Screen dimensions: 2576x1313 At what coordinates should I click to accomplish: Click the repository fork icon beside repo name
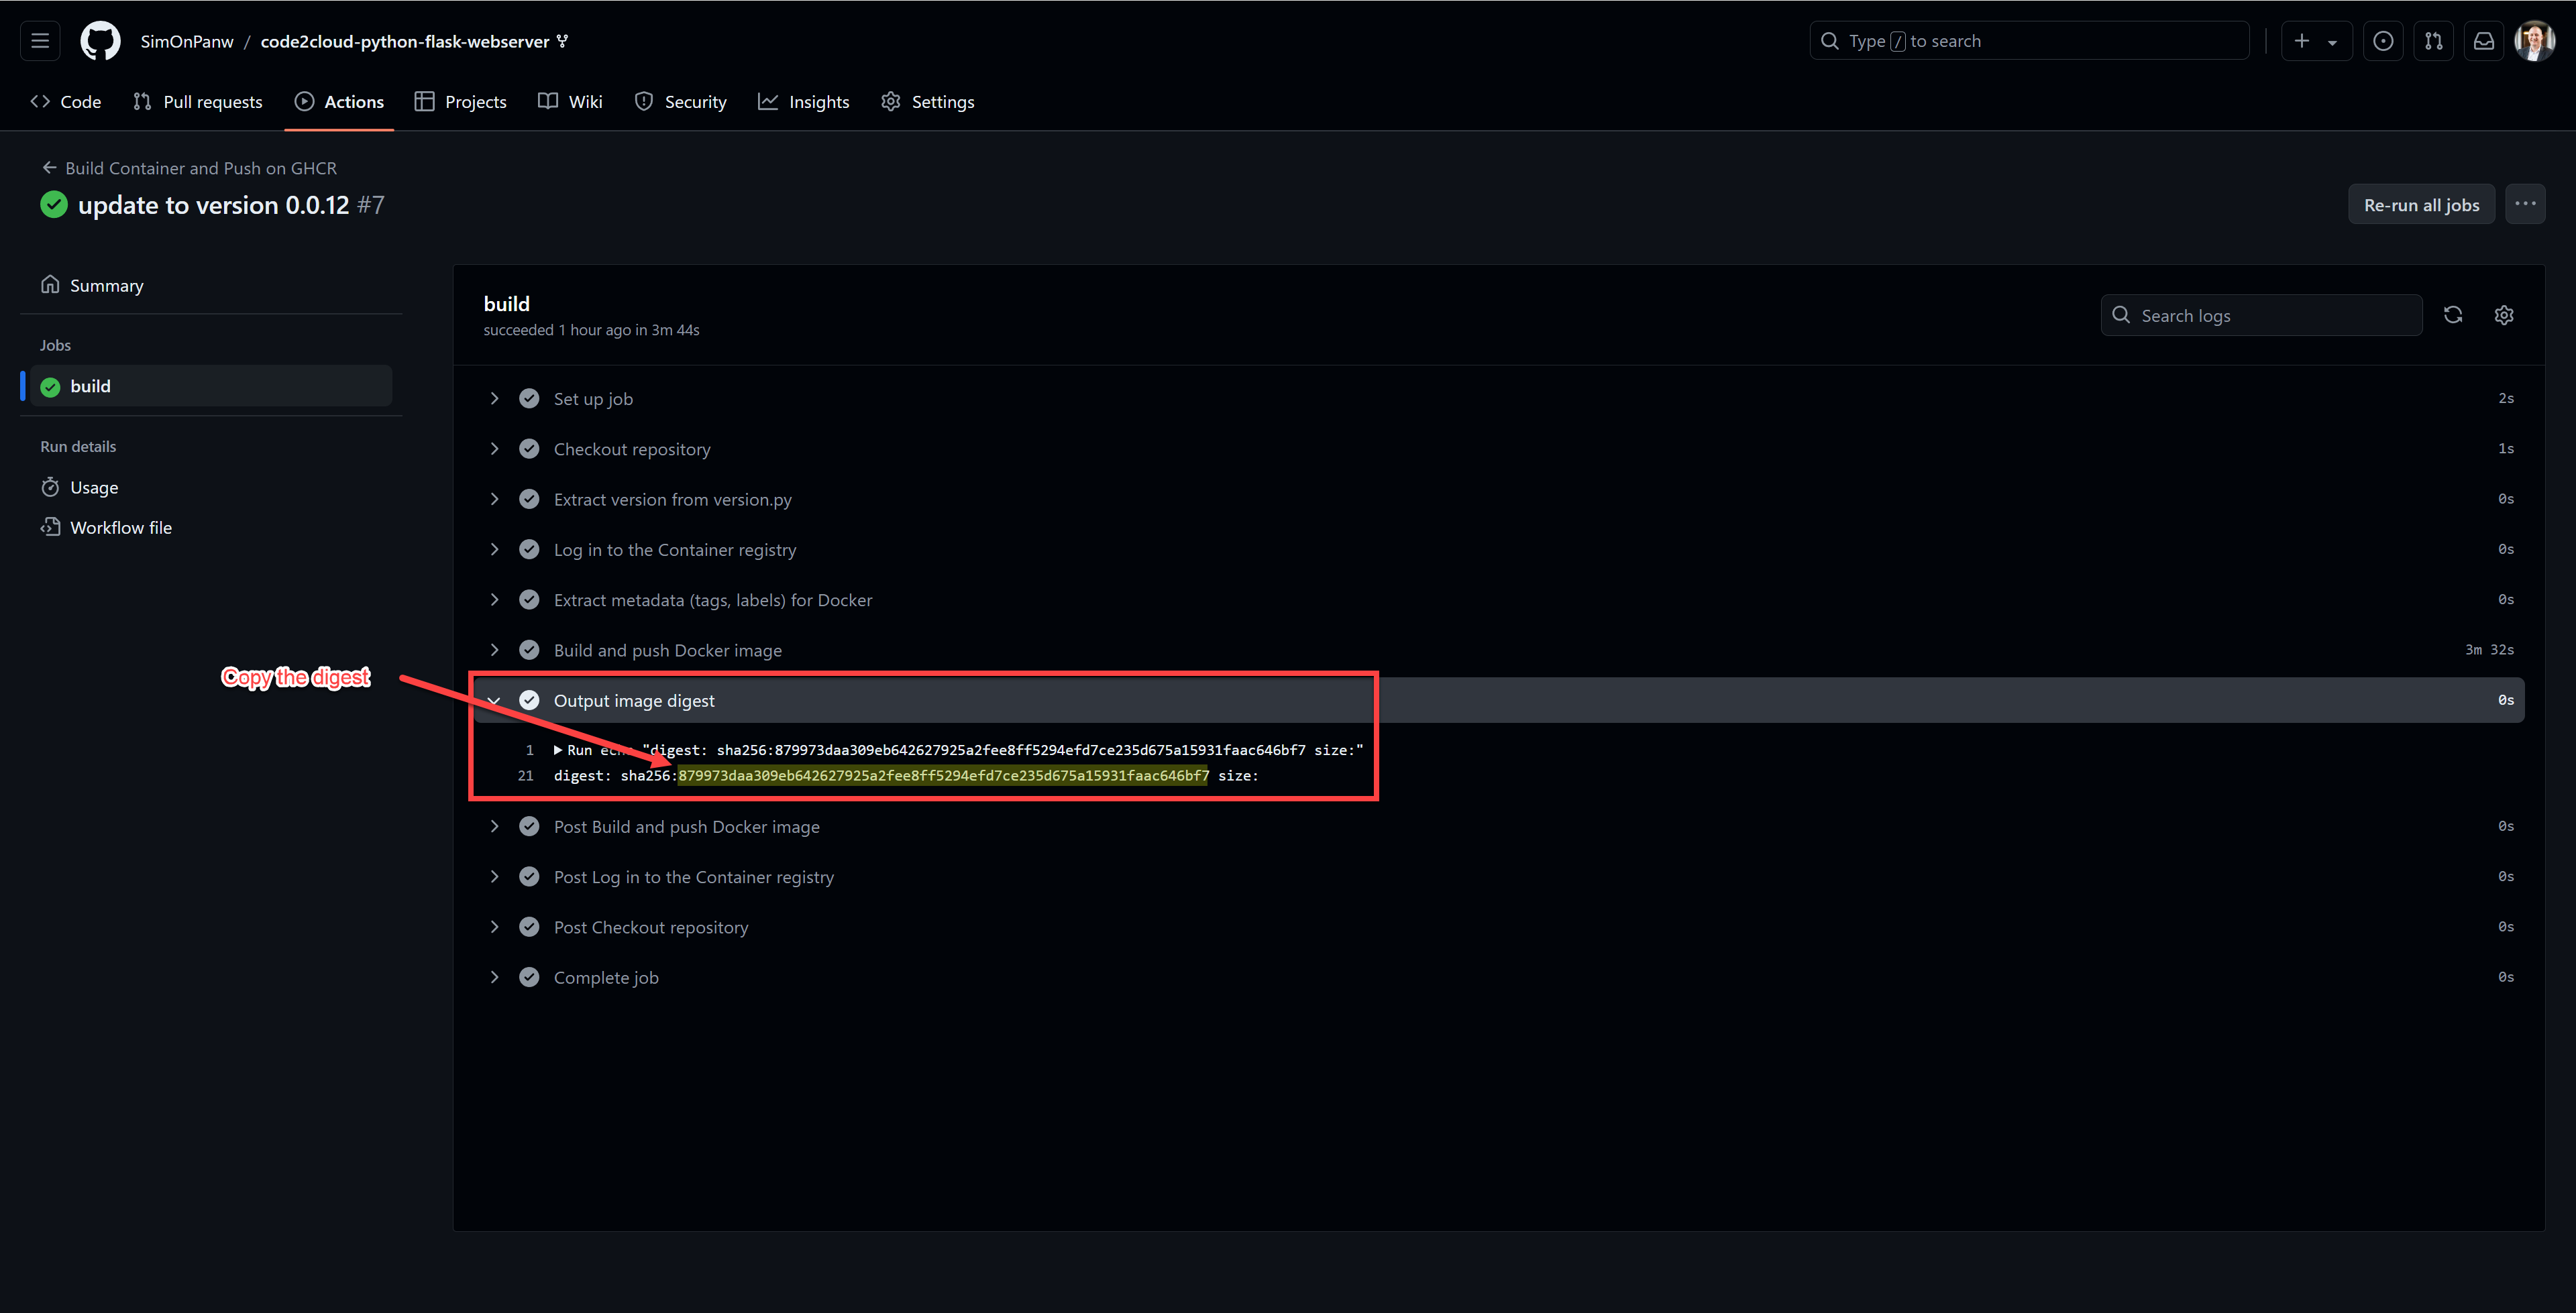tap(563, 41)
